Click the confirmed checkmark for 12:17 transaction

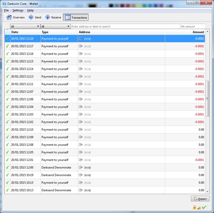[8, 46]
